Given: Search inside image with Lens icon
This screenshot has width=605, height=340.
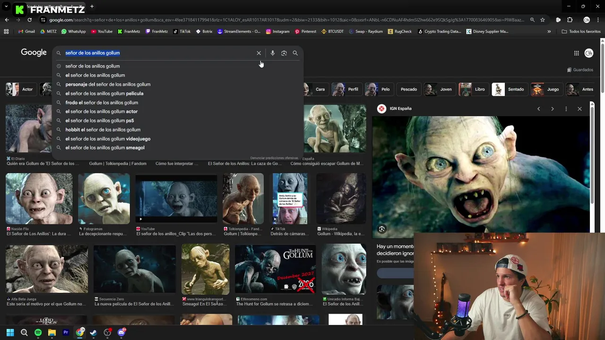Looking at the screenshot, I should tap(382, 229).
